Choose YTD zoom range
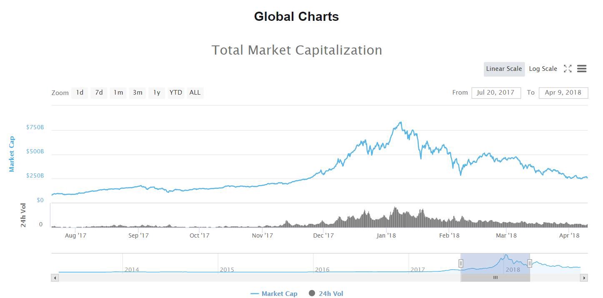This screenshot has height=298, width=603. click(x=176, y=93)
